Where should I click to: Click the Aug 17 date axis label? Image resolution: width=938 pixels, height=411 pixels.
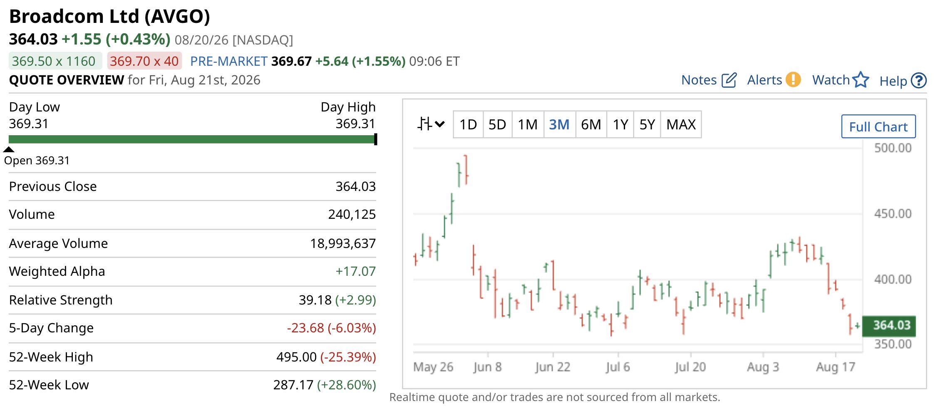pyautogui.click(x=836, y=367)
